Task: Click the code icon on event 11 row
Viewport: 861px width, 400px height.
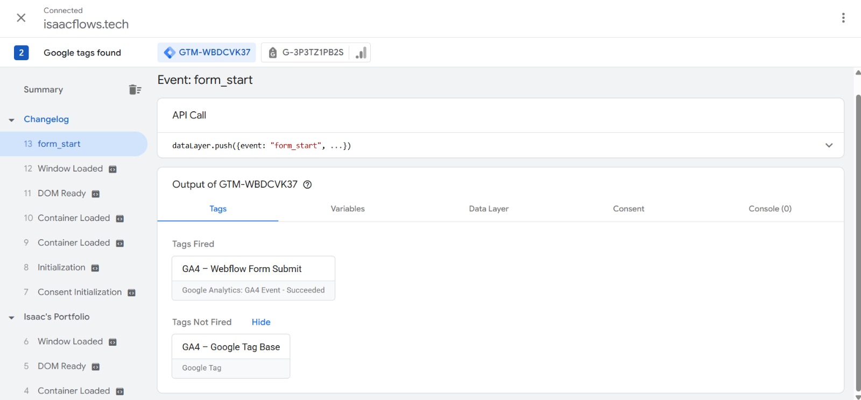Action: 96,194
